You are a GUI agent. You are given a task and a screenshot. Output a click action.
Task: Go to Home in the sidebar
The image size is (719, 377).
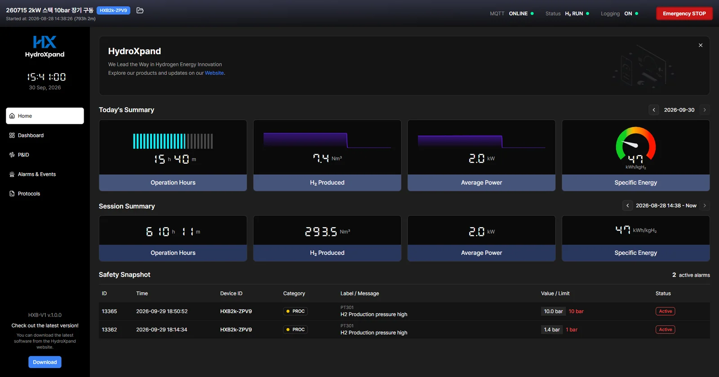[x=45, y=116]
